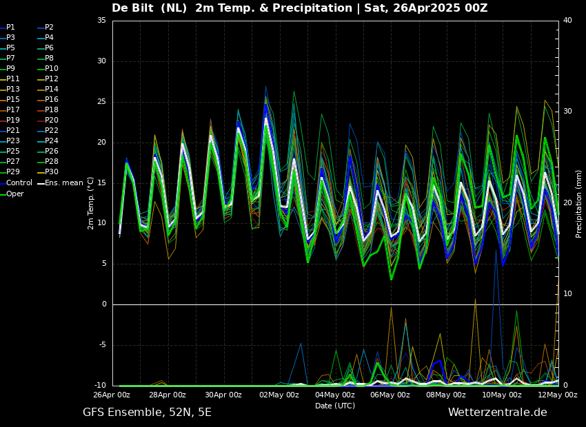Viewport: 586px width, 427px height.
Task: Click the P13 legend entry
Action: (10, 90)
